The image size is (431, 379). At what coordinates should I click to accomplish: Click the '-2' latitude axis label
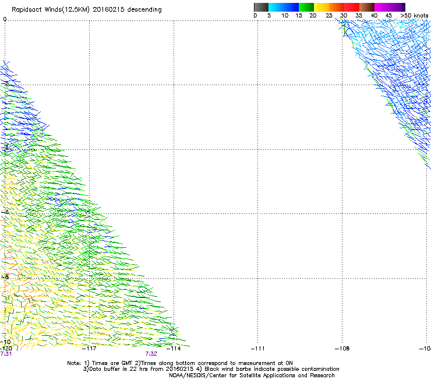click(x=5, y=83)
